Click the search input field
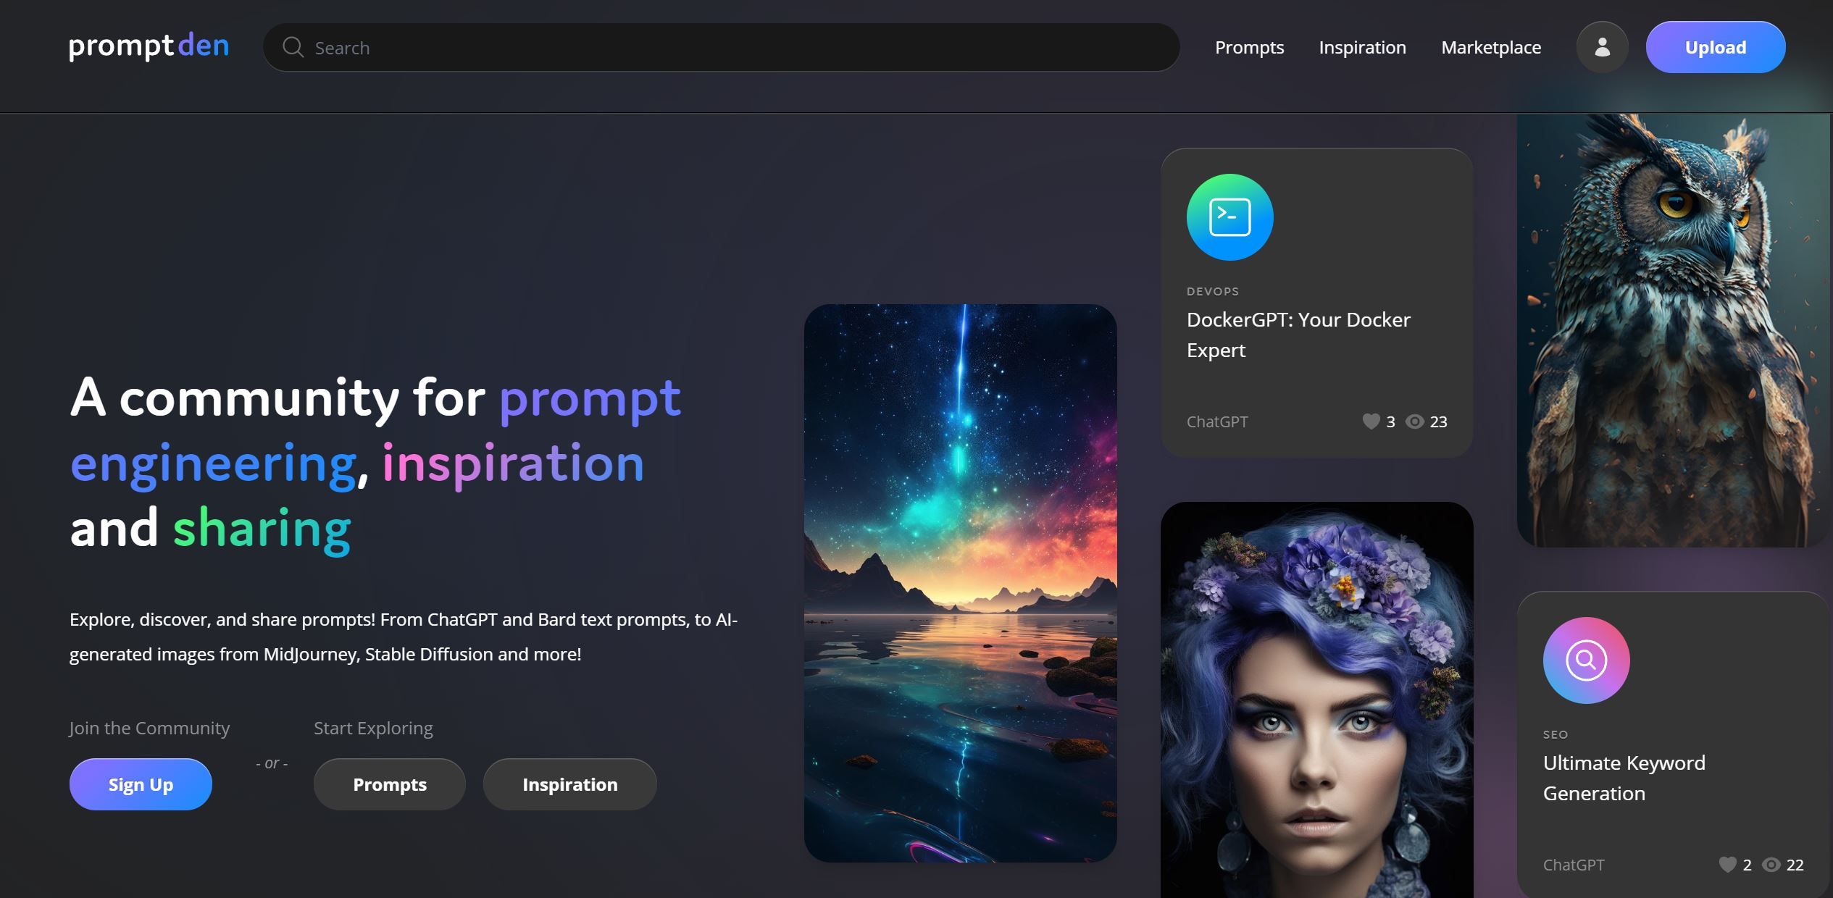 tap(720, 46)
